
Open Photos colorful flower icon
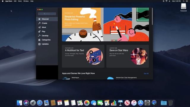point(87,103)
